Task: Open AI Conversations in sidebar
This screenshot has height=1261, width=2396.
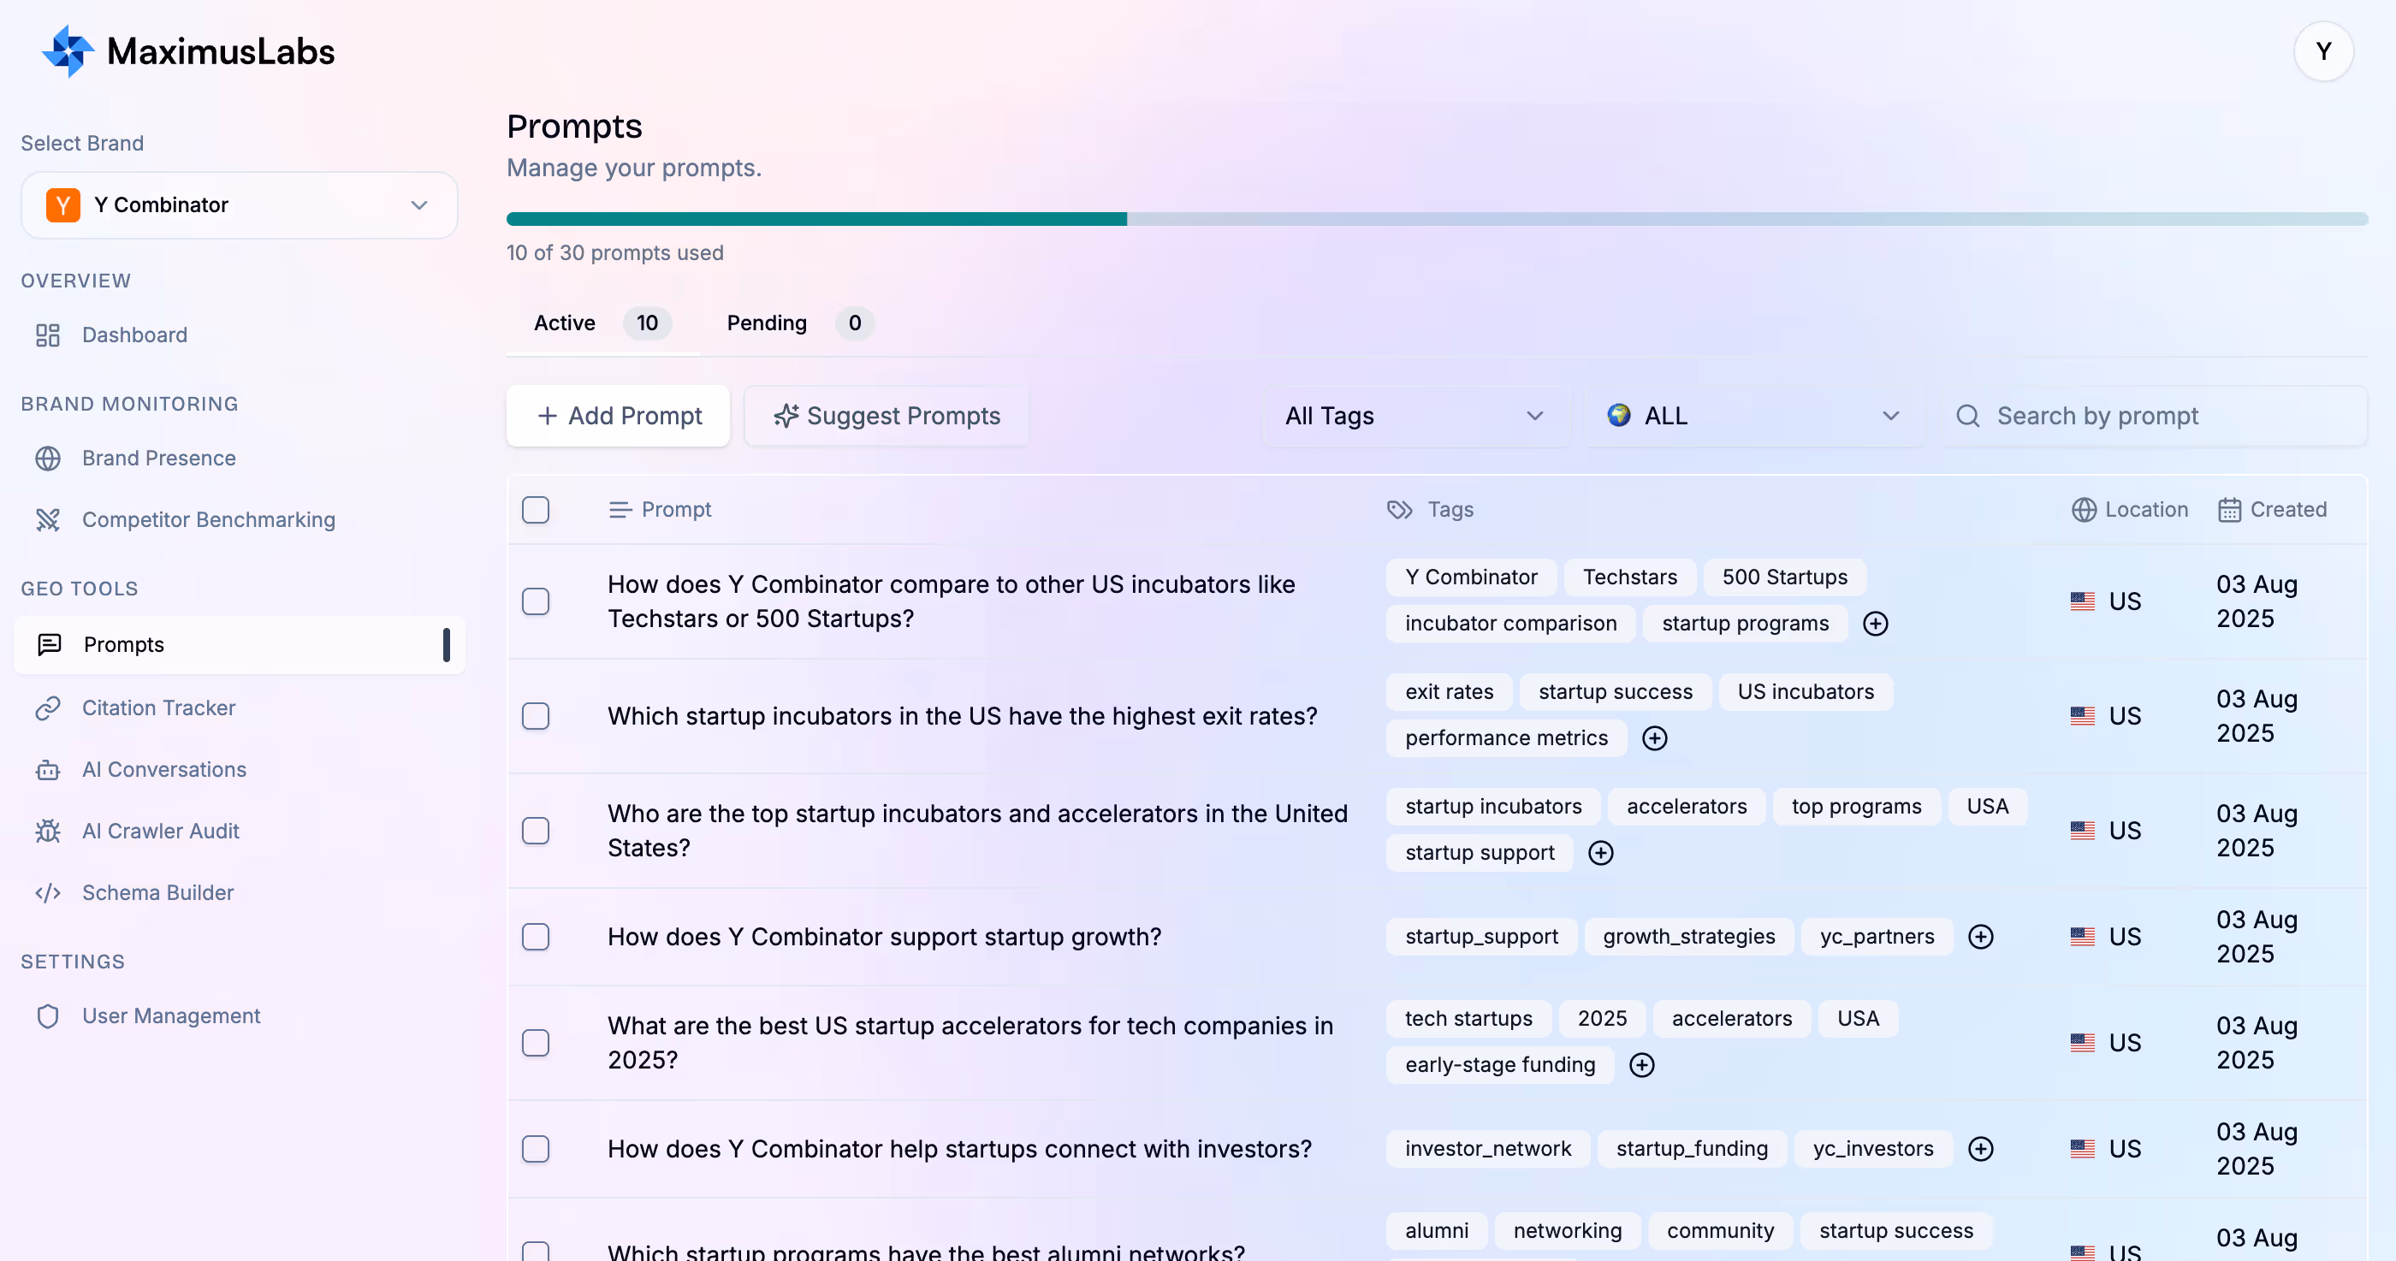Action: [x=163, y=769]
